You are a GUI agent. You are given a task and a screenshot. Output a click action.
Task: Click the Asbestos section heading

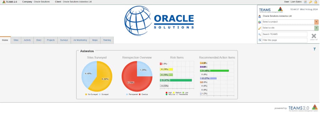(87, 51)
